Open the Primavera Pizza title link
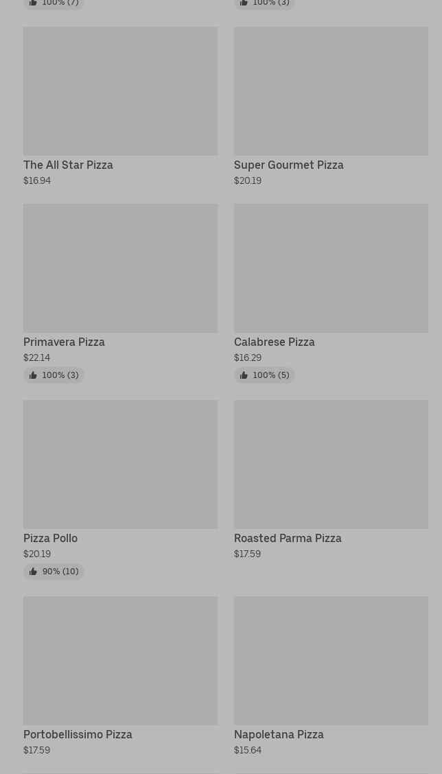The width and height of the screenshot is (442, 774). pyautogui.click(x=64, y=342)
